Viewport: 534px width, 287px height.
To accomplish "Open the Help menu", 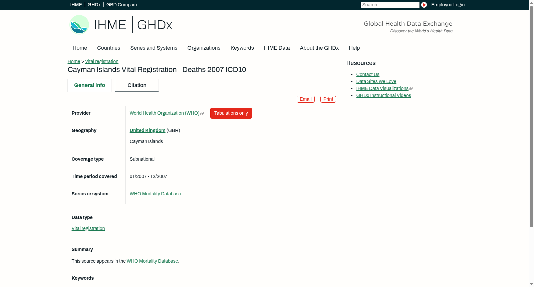I will (354, 48).
